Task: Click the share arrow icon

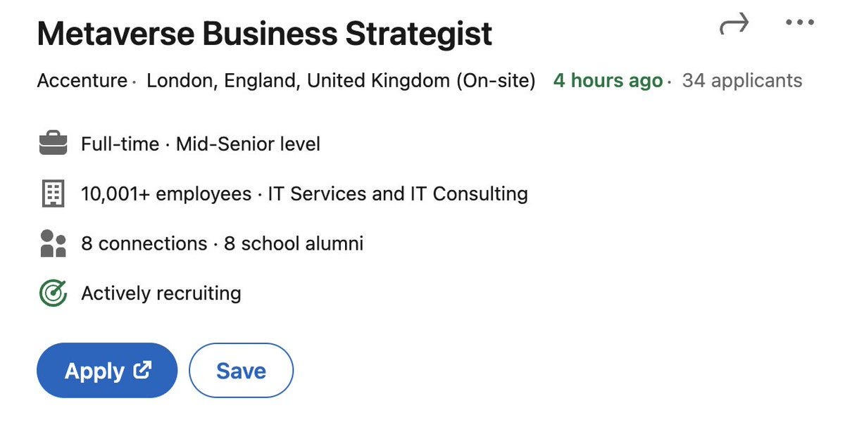Action: pos(734,25)
